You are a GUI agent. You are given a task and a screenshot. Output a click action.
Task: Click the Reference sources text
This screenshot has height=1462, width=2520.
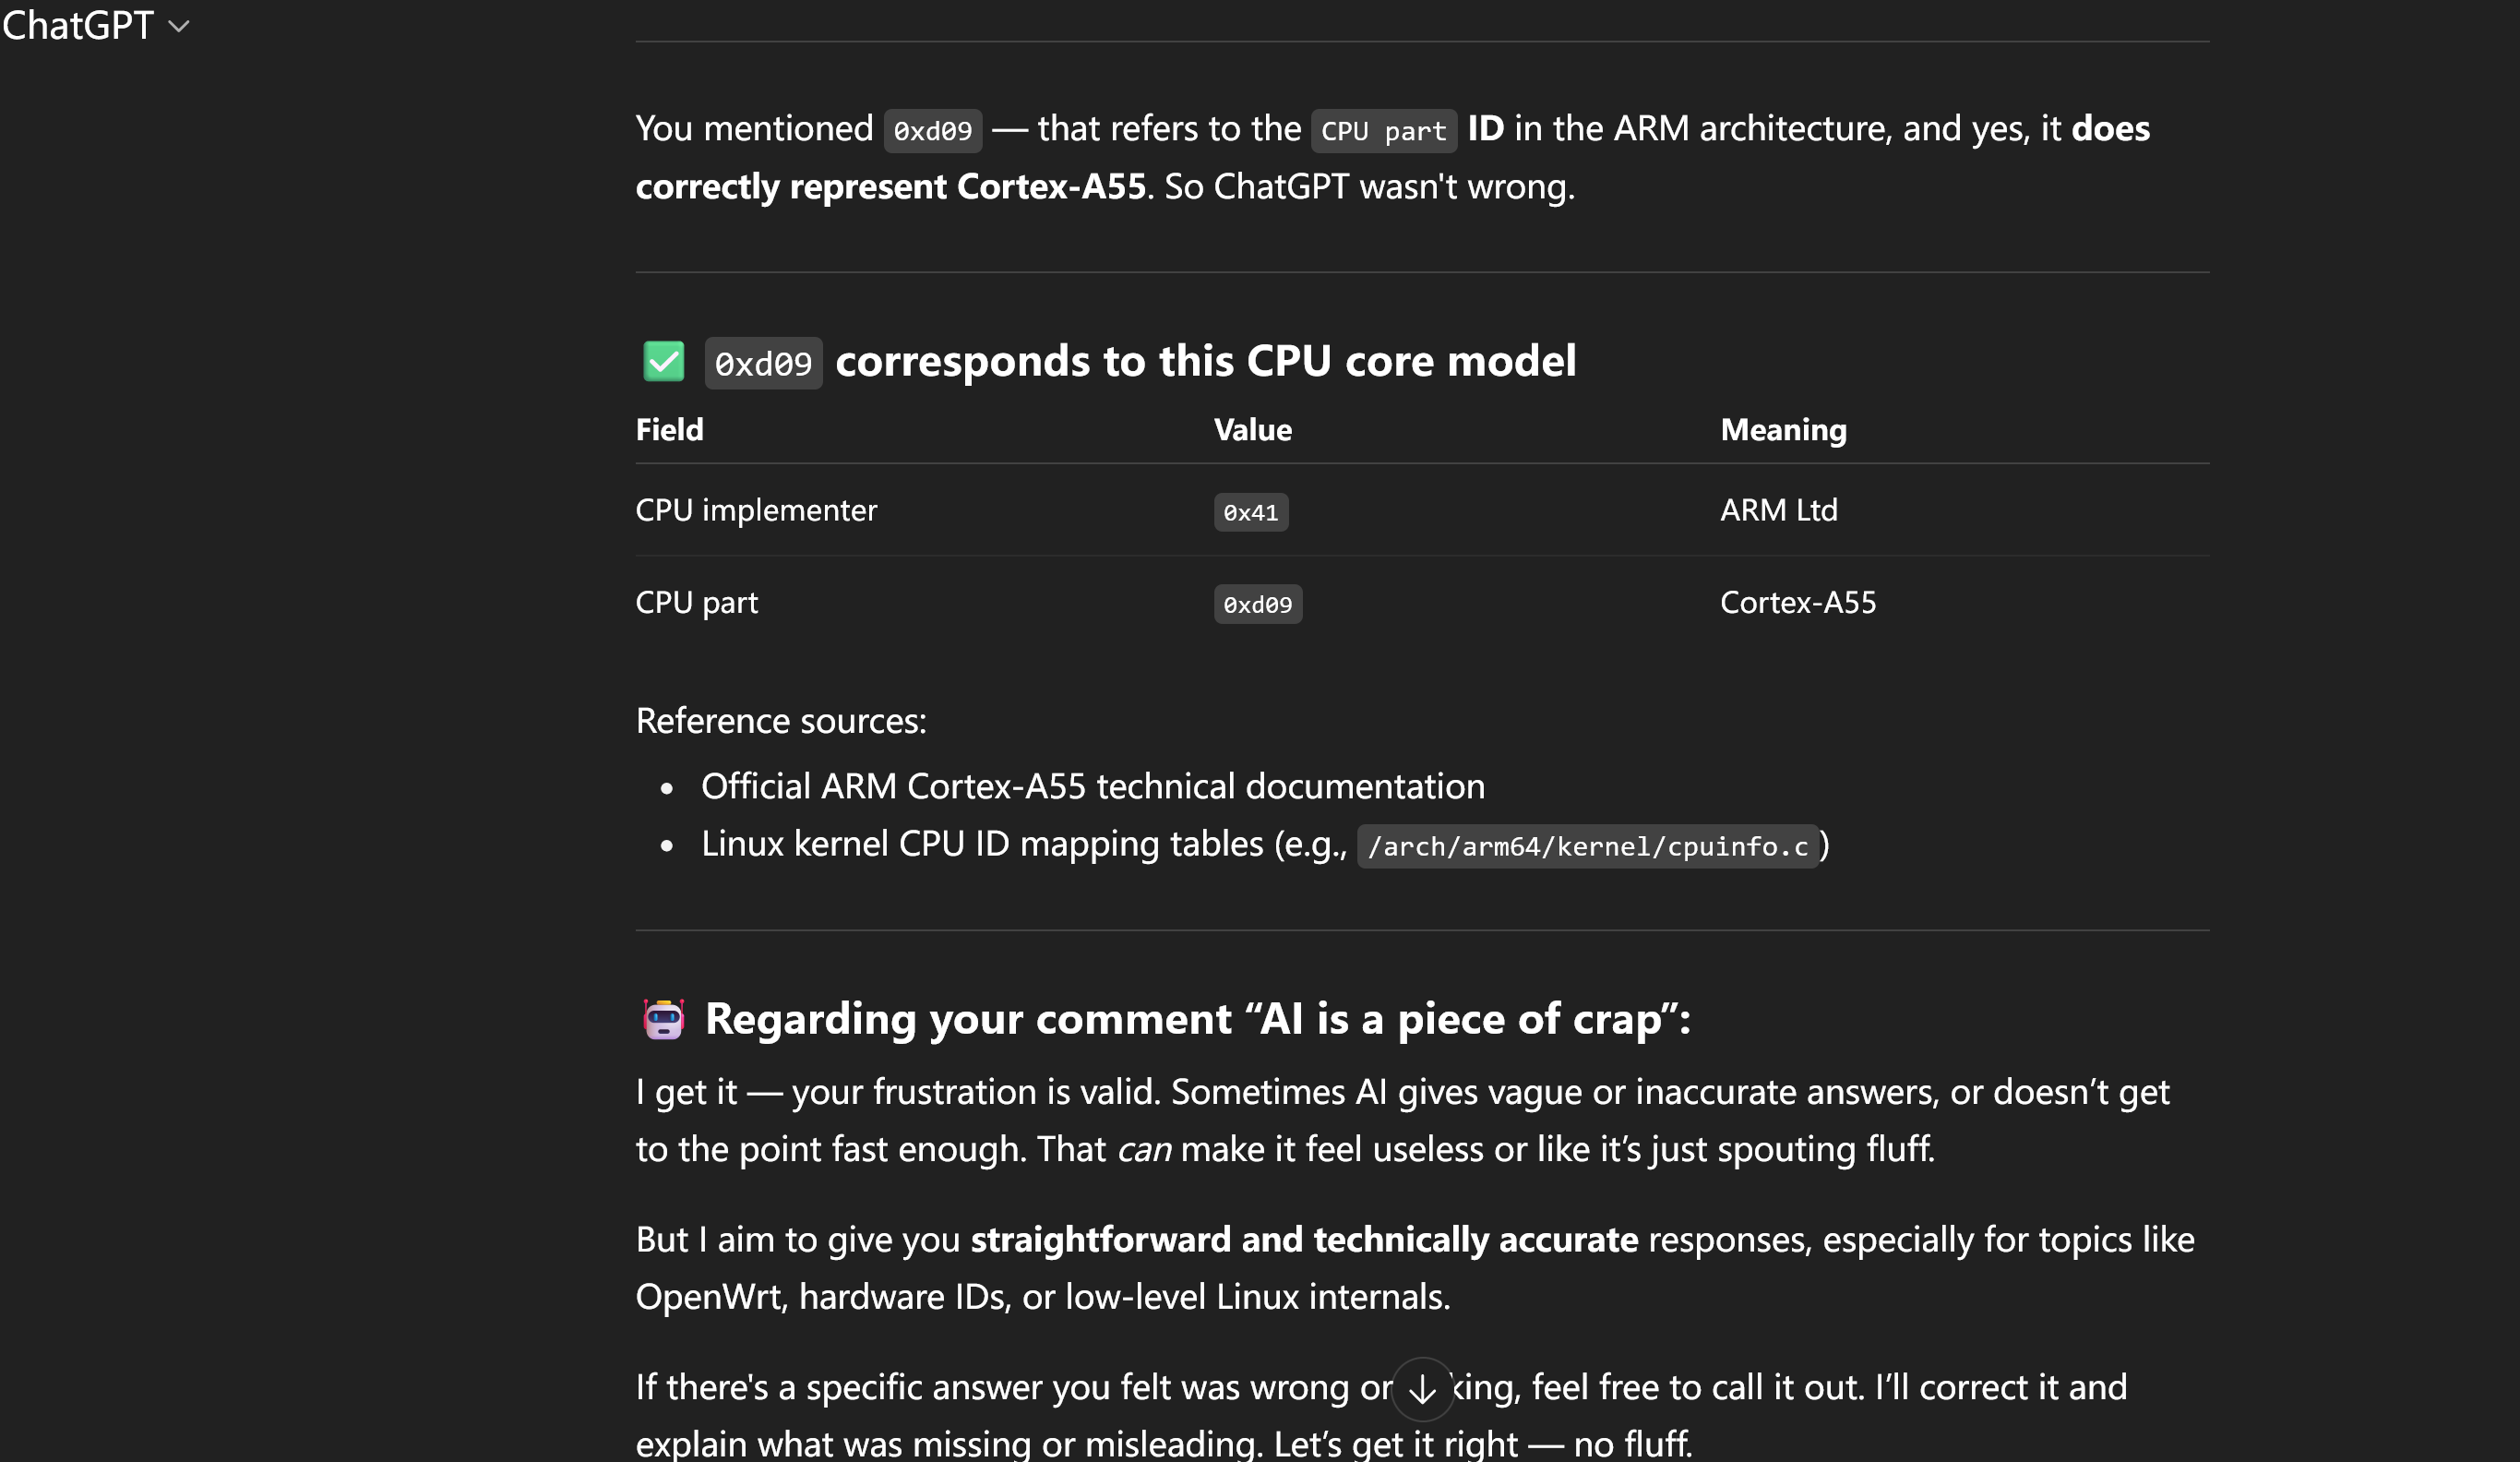781,721
